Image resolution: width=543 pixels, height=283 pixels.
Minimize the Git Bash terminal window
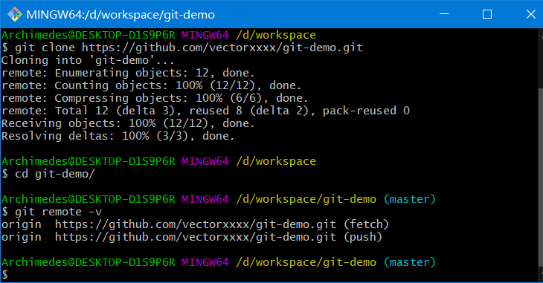(x=444, y=14)
